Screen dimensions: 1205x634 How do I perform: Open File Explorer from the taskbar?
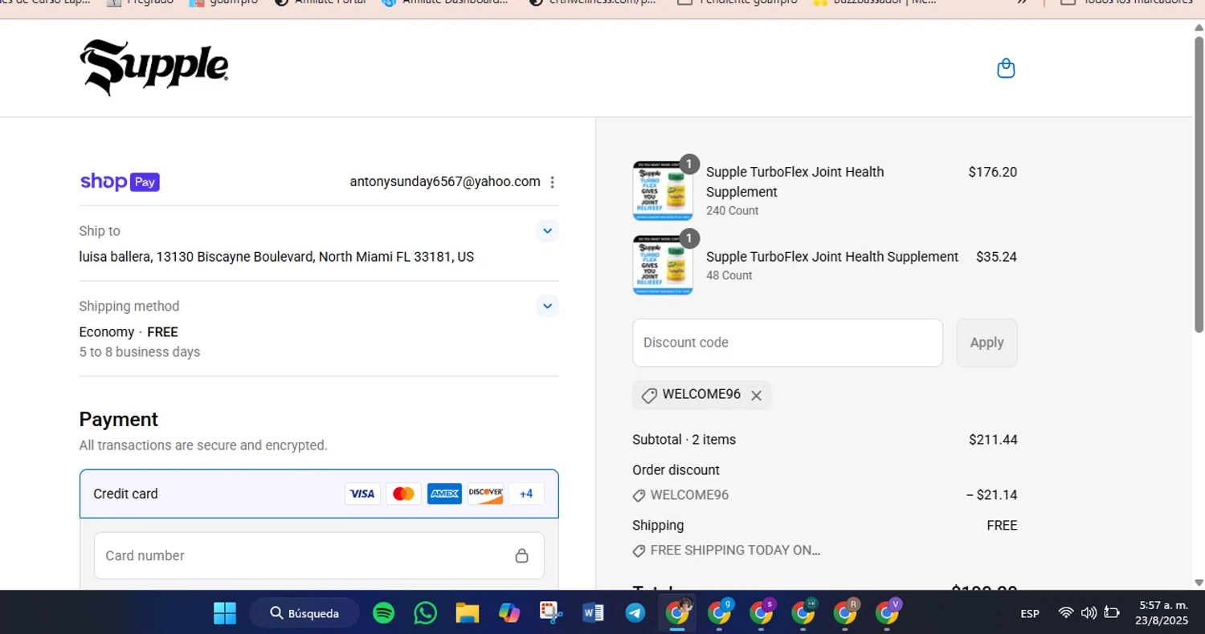click(468, 613)
